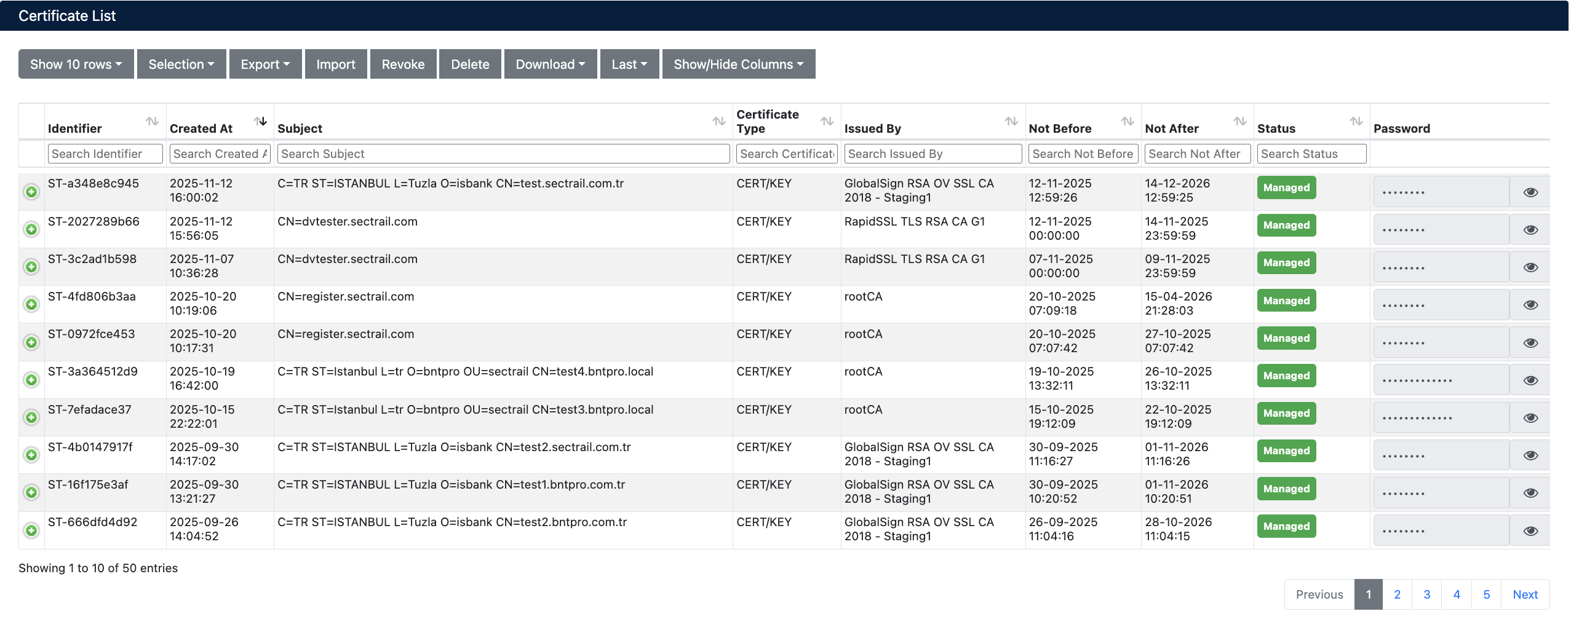Go to Next page of certificates
This screenshot has width=1571, height=622.
pos(1525,594)
